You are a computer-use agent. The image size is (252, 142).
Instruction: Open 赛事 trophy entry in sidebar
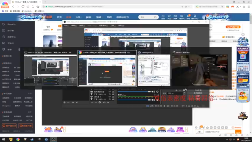coord(9,50)
